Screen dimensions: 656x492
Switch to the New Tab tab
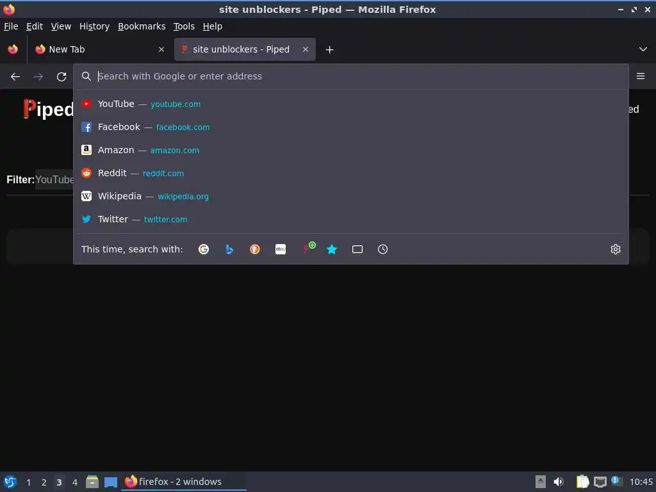99,49
